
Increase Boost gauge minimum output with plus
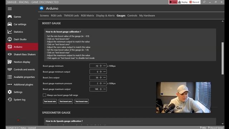point(101,72)
